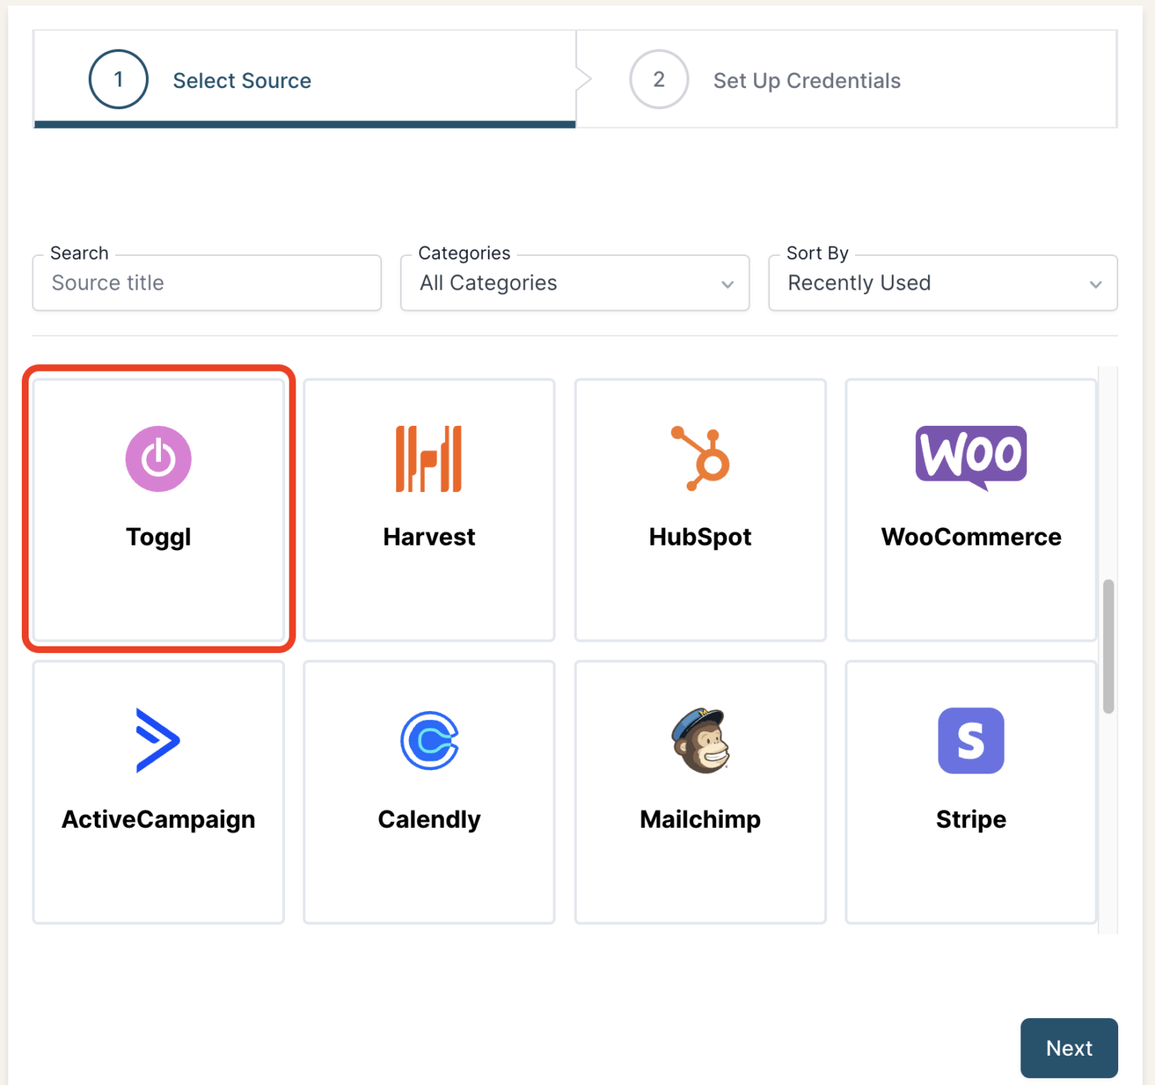
Task: Choose the Calendly logo icon
Action: pyautogui.click(x=429, y=741)
